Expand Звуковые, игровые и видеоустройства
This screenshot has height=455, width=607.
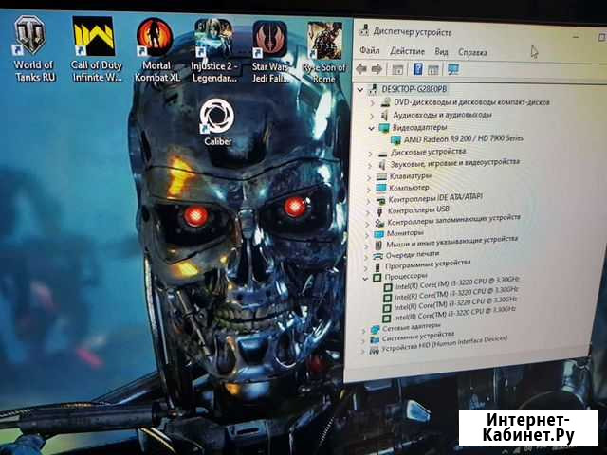[x=370, y=166]
